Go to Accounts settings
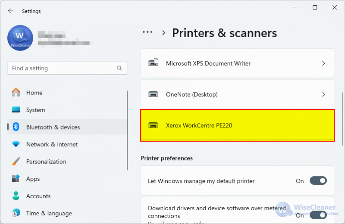The height and width of the screenshot is (224, 345). click(38, 196)
